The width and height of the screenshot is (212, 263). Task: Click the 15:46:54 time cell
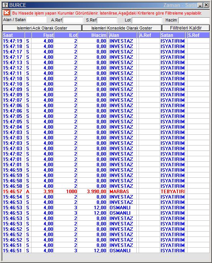pyautogui.click(x=13, y=197)
